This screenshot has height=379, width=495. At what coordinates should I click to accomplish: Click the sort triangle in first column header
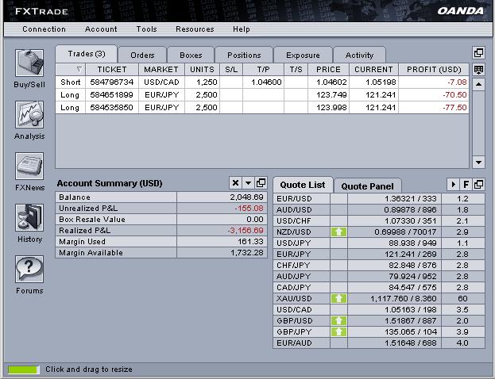click(x=79, y=69)
